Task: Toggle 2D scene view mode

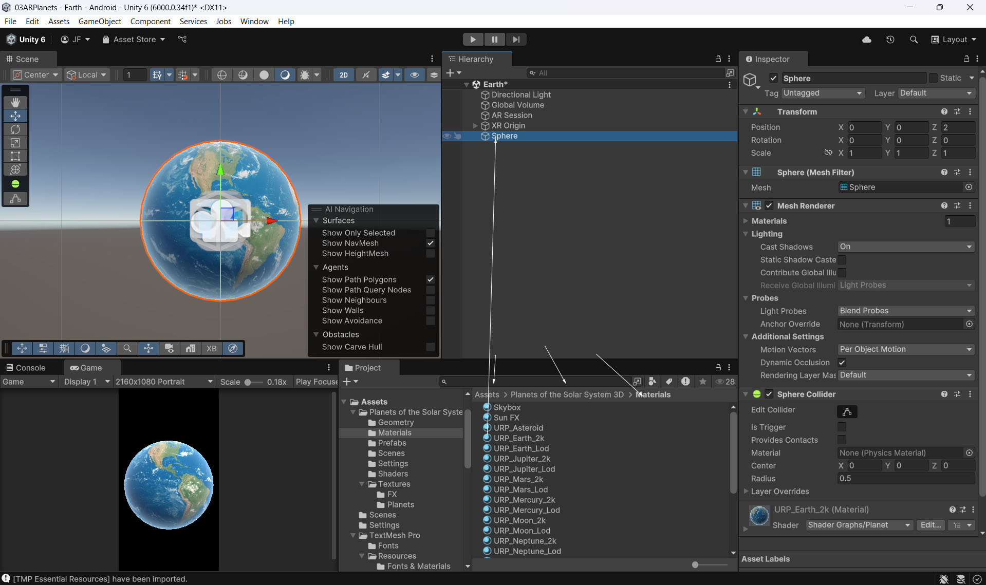Action: pos(343,75)
